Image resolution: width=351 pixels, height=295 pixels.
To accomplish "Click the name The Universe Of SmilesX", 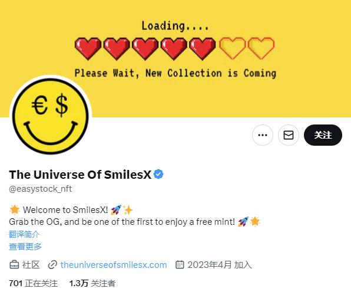I will [x=80, y=175].
